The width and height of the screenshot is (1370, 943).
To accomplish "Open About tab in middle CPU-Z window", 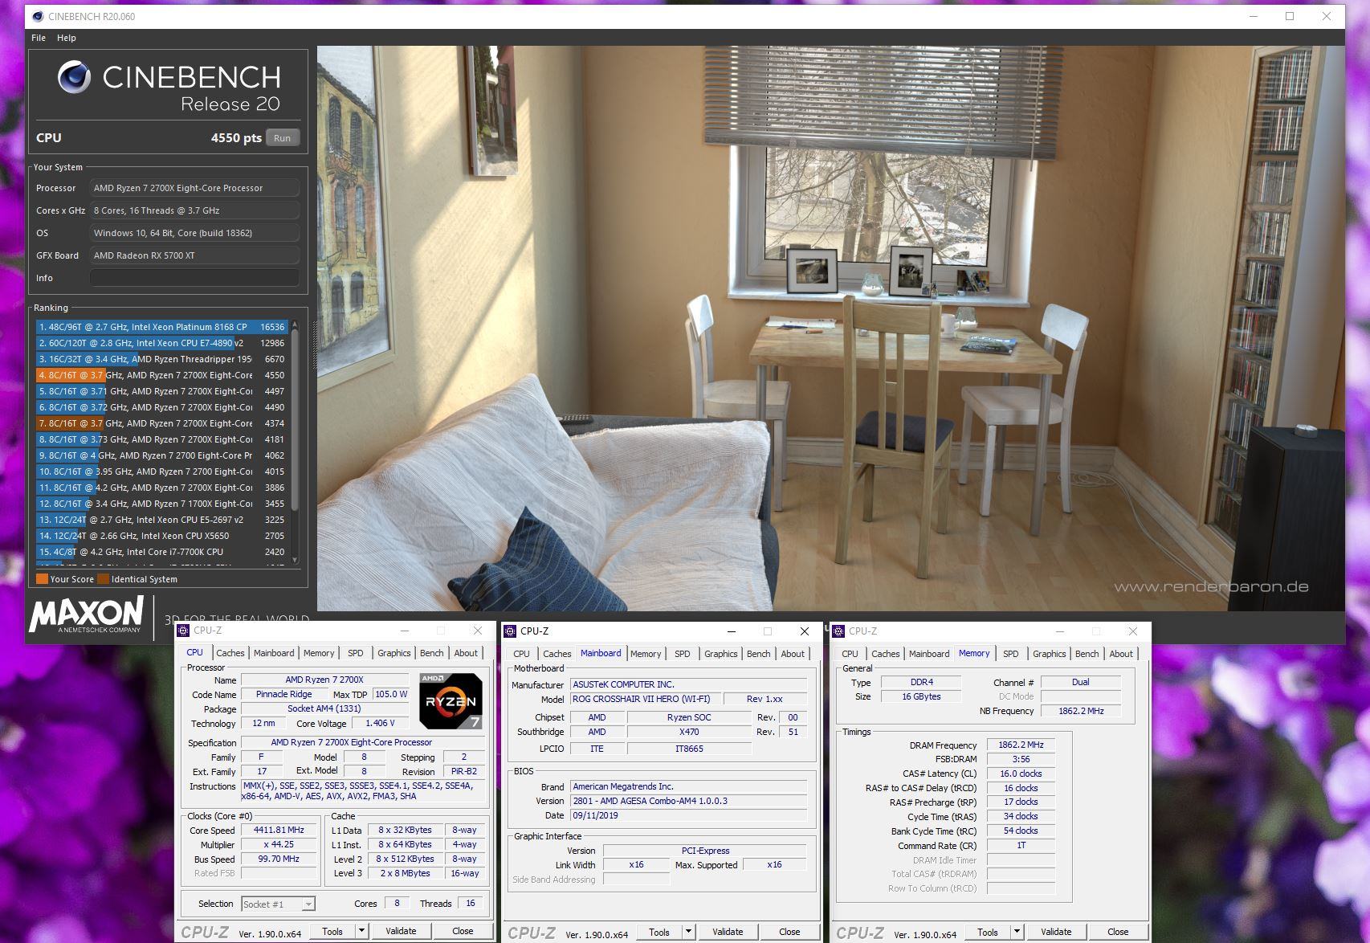I will click(x=793, y=654).
